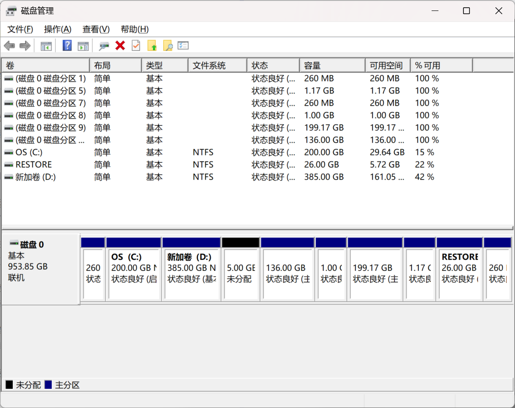Click the 29.64 GB free space cell
The height and width of the screenshot is (408, 515).
point(387,152)
